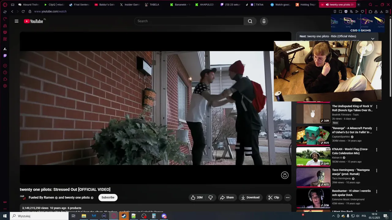Click the reaction emoji icon on the player
Screen dimensions: 392x220
click(285, 175)
